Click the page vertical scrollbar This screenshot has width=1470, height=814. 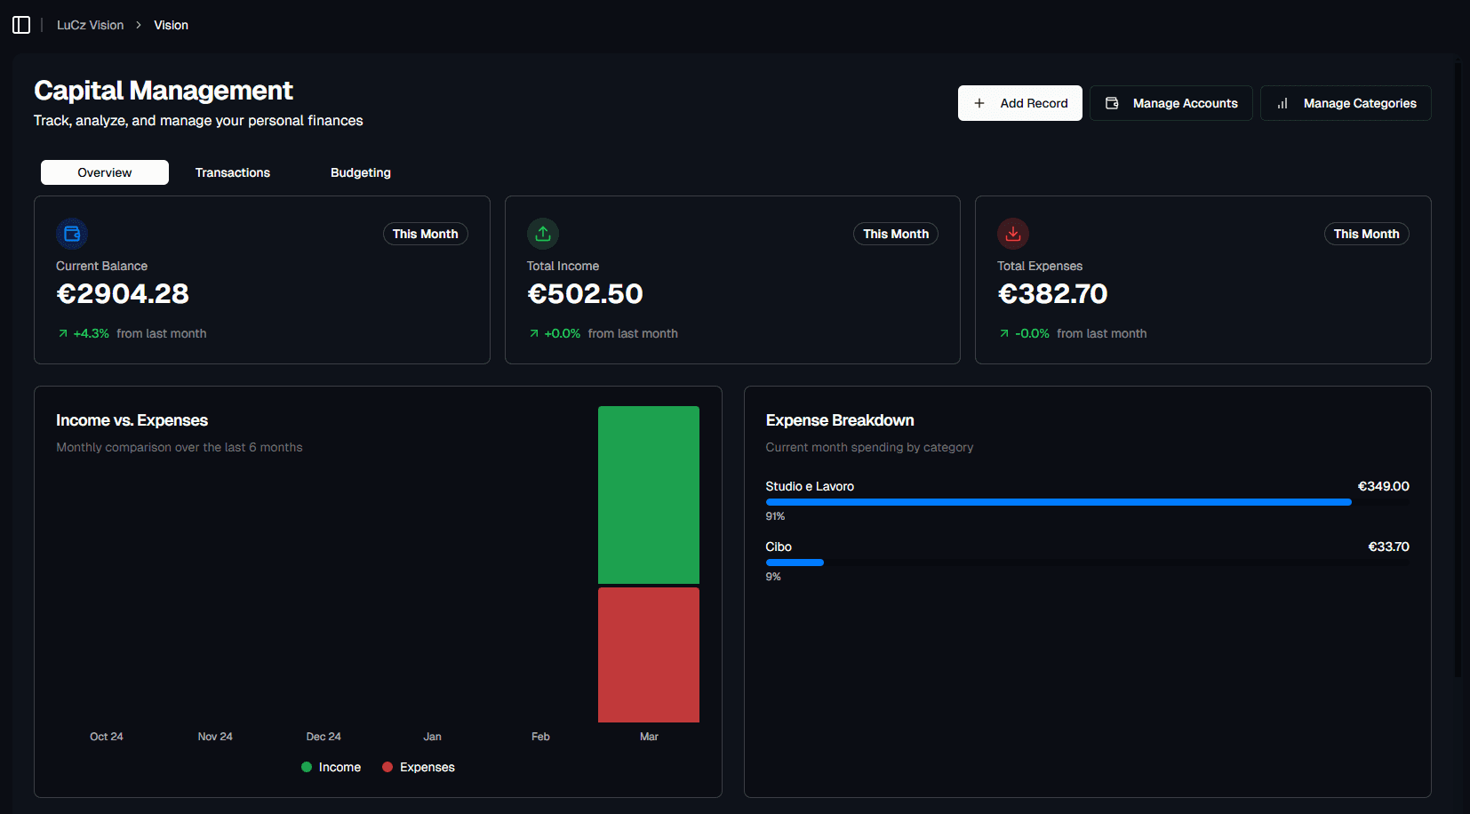coord(1458,370)
